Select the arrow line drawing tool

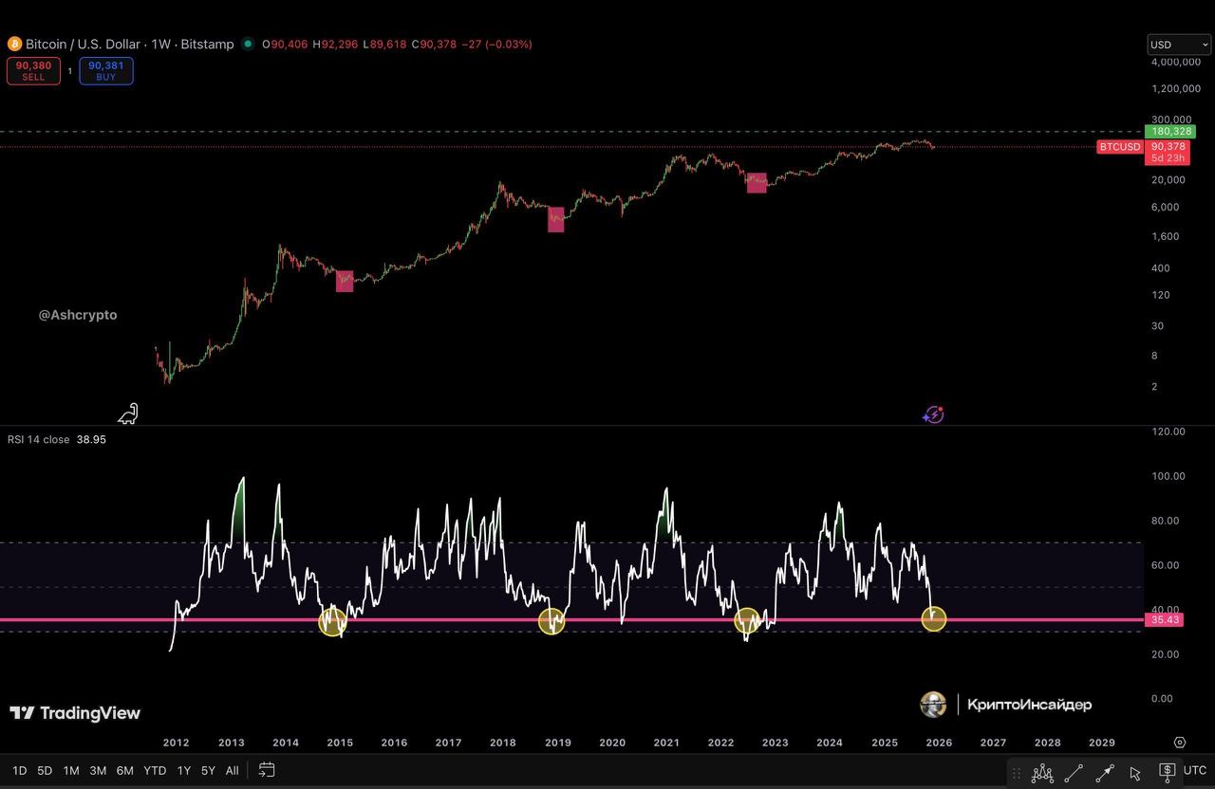pos(1105,772)
